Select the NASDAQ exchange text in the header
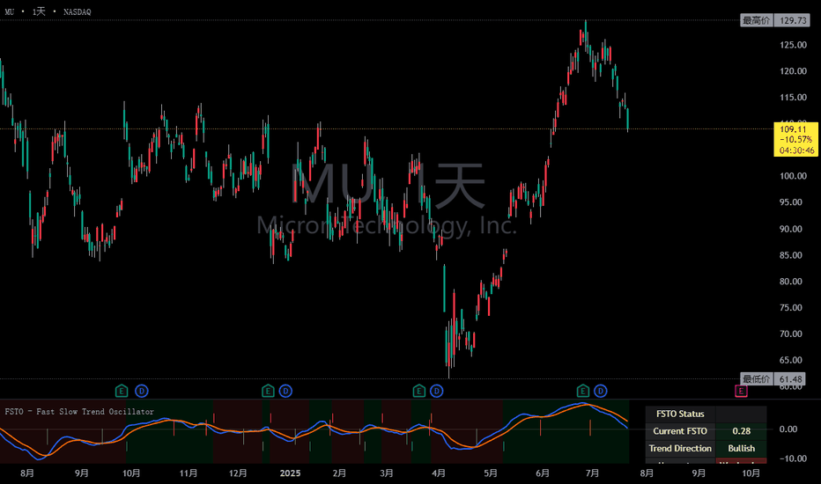The height and width of the screenshot is (484, 821). pos(77,11)
